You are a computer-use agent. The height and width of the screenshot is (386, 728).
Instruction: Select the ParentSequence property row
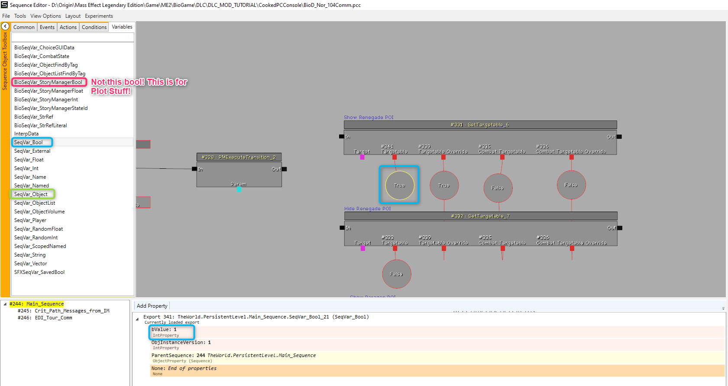click(437, 358)
